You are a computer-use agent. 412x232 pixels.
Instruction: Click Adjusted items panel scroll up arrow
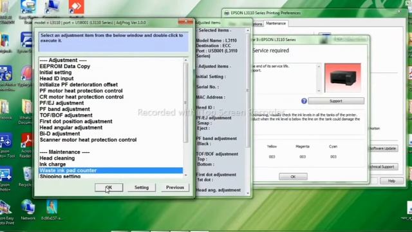click(x=247, y=30)
